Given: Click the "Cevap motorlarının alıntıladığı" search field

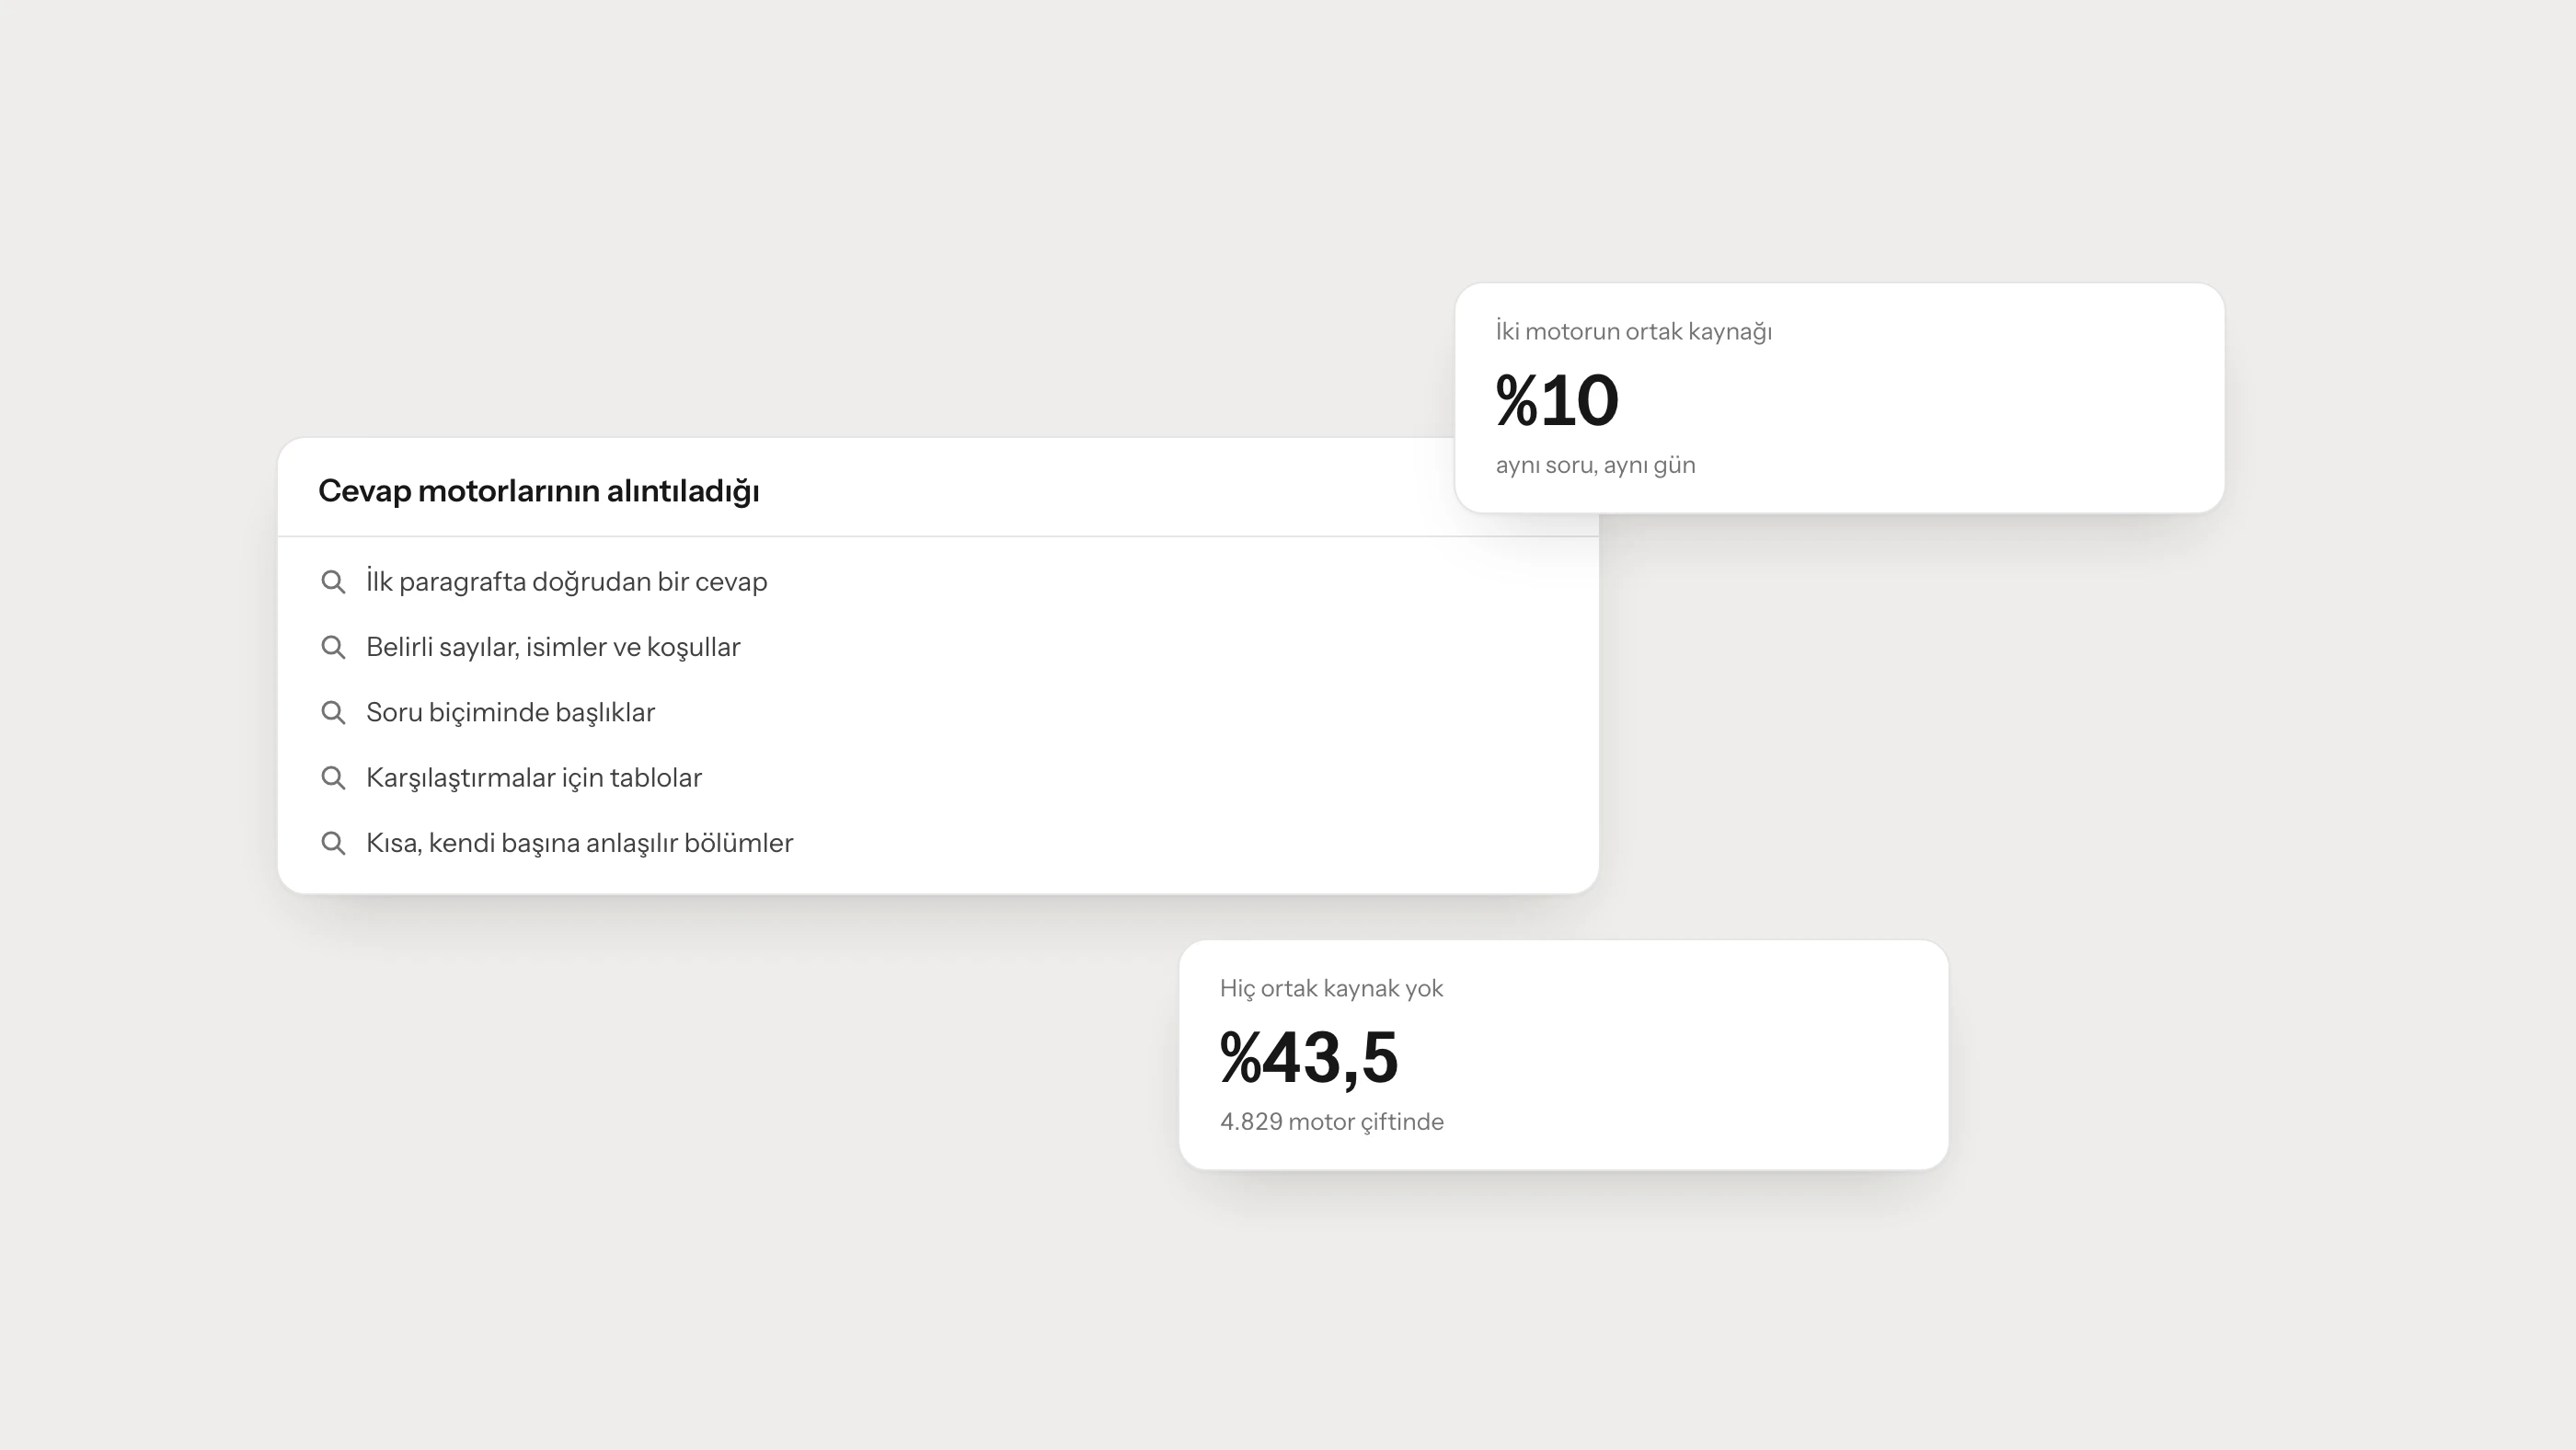Looking at the screenshot, I should point(866,490).
